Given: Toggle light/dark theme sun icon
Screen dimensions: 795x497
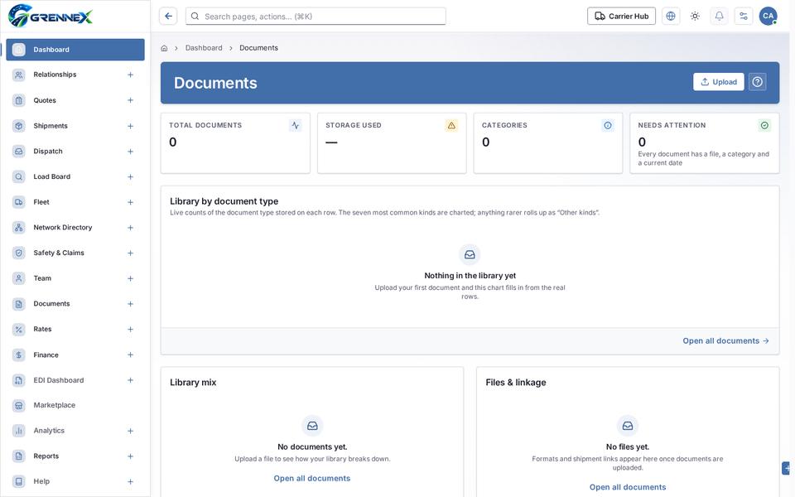Looking at the screenshot, I should pos(695,17).
